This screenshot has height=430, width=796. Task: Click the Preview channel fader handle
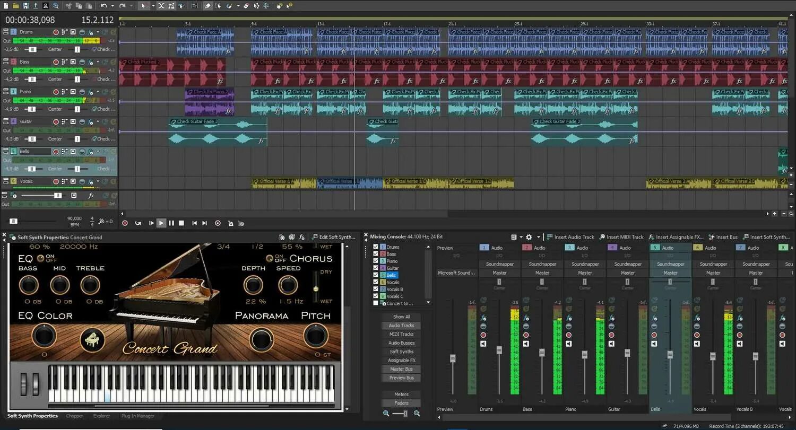click(x=453, y=358)
